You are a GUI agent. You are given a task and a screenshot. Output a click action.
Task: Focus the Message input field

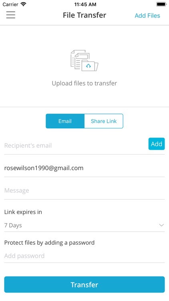coord(84,190)
